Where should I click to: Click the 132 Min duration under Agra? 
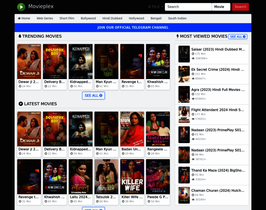[x=200, y=94]
